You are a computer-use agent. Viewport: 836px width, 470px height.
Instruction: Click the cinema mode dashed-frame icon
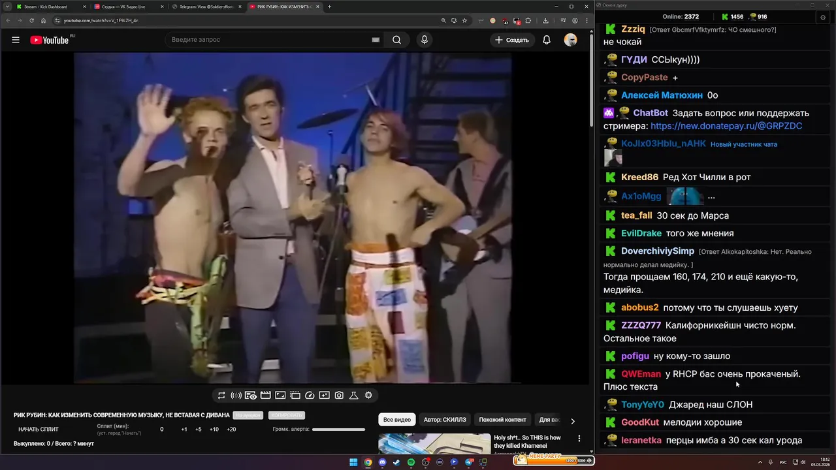[x=295, y=395]
